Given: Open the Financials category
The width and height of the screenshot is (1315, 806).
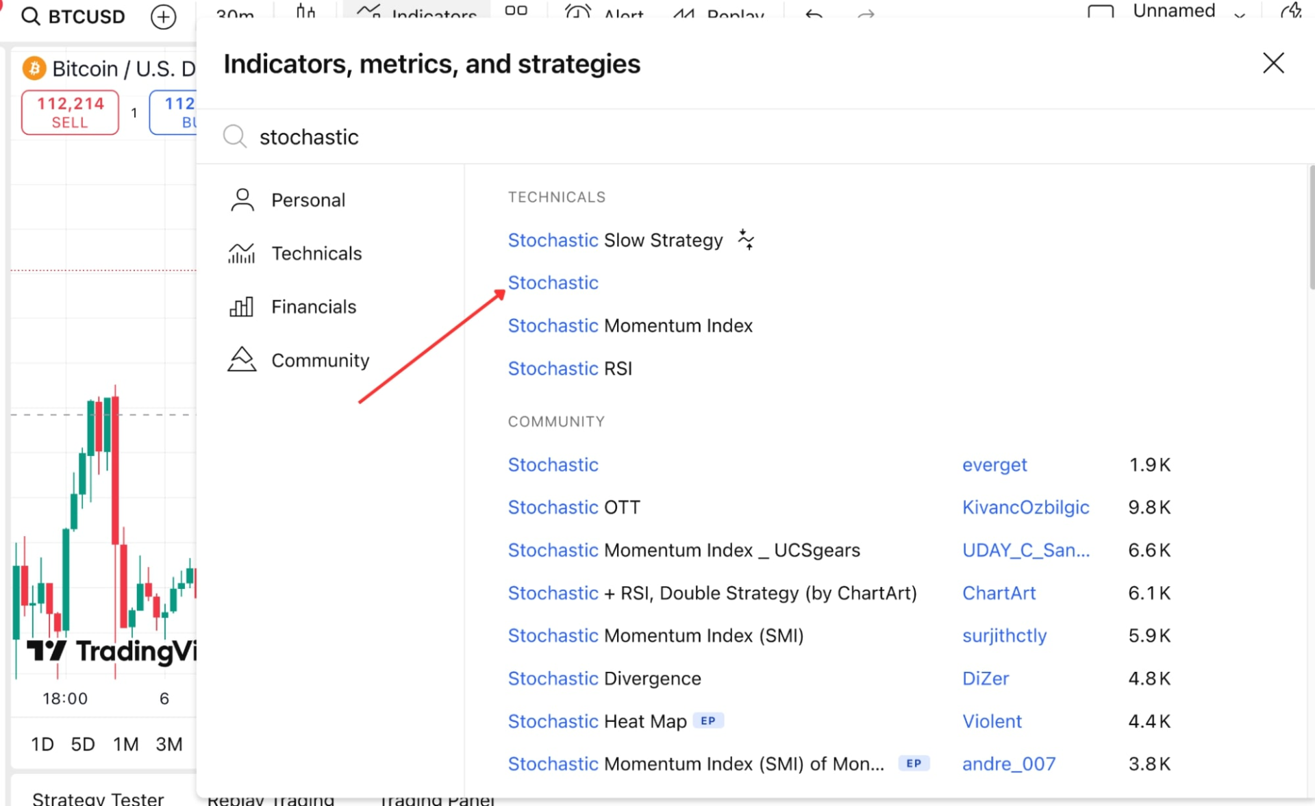Looking at the screenshot, I should [x=313, y=307].
